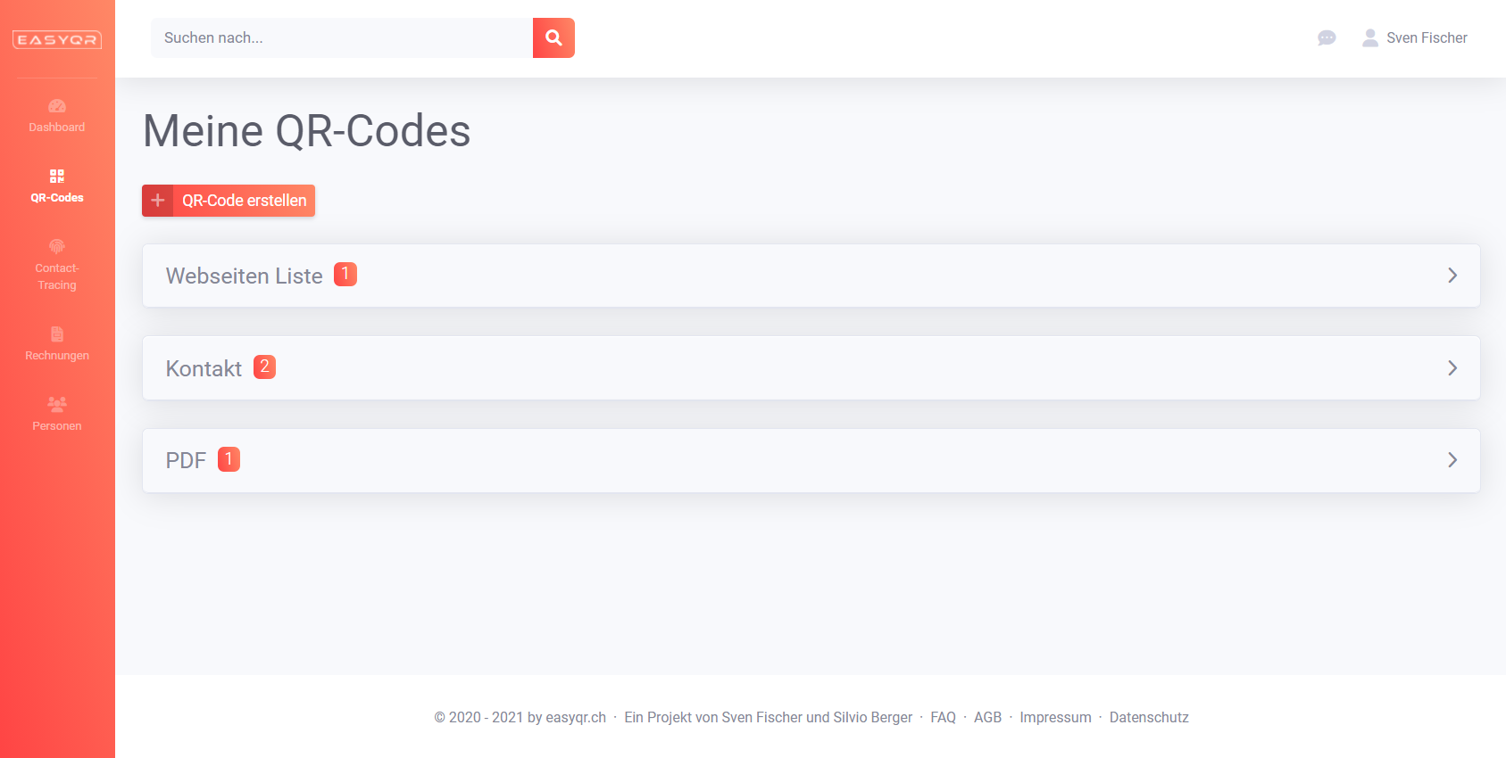The image size is (1506, 758).
Task: Open the FAQ footer link
Action: click(x=943, y=717)
